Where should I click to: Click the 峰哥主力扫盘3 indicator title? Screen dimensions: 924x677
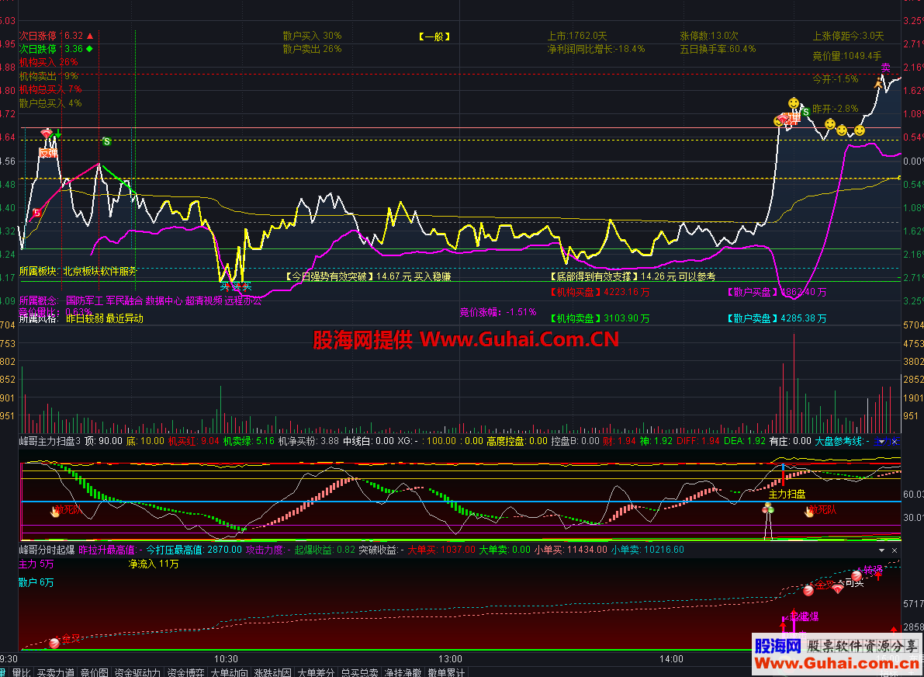click(50, 441)
